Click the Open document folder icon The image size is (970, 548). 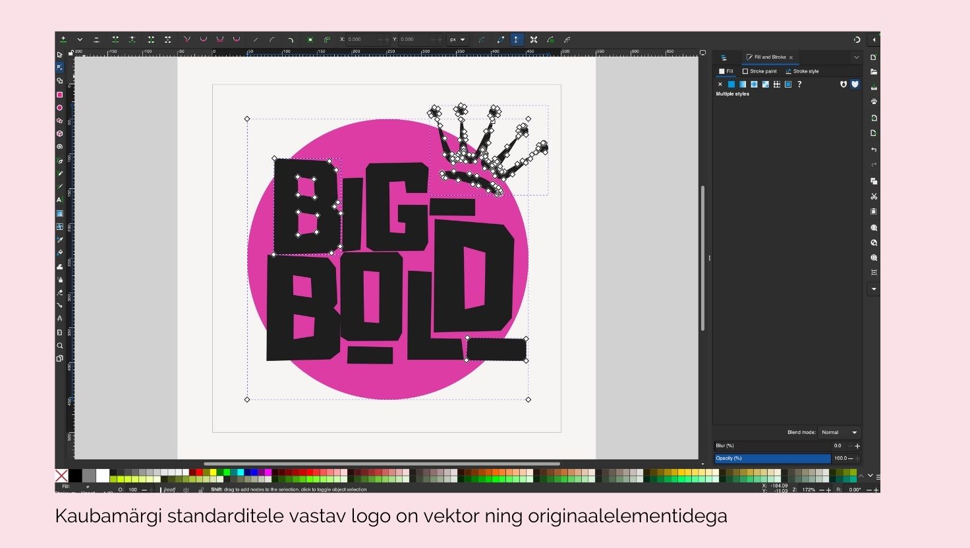[x=874, y=72]
